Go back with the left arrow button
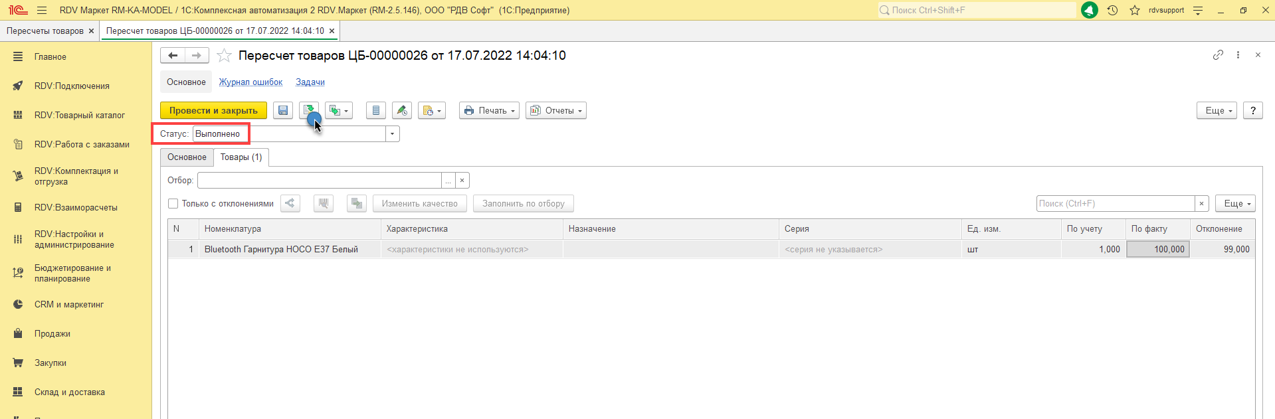 click(x=173, y=56)
